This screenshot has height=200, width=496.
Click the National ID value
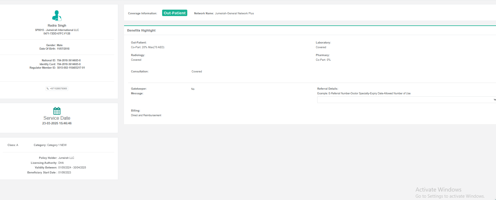[x=68, y=60]
